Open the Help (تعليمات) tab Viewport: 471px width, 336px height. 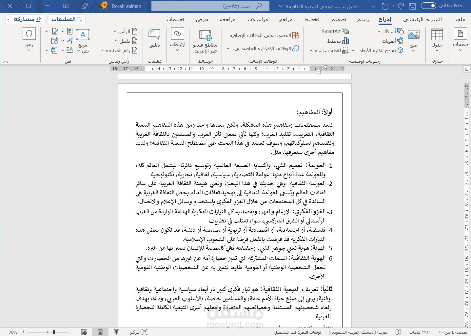(175, 20)
